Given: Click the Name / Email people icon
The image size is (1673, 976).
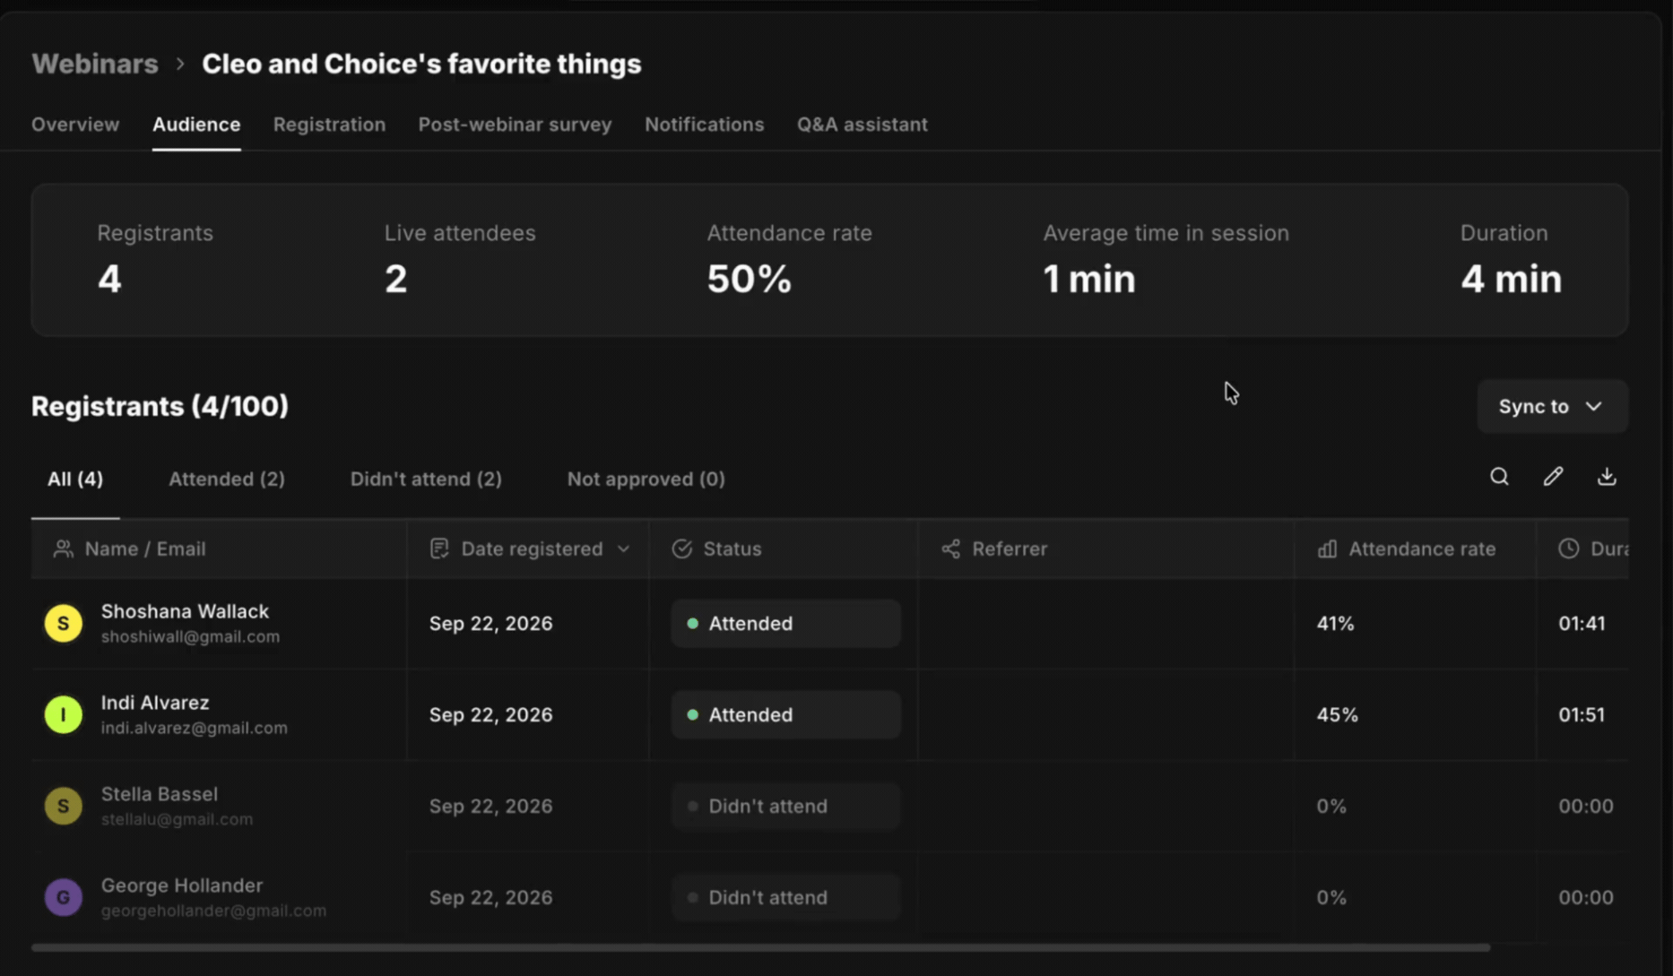Looking at the screenshot, I should [63, 548].
